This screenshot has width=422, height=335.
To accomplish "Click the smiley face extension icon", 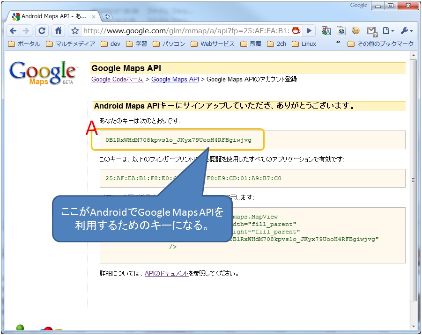I will 356,31.
